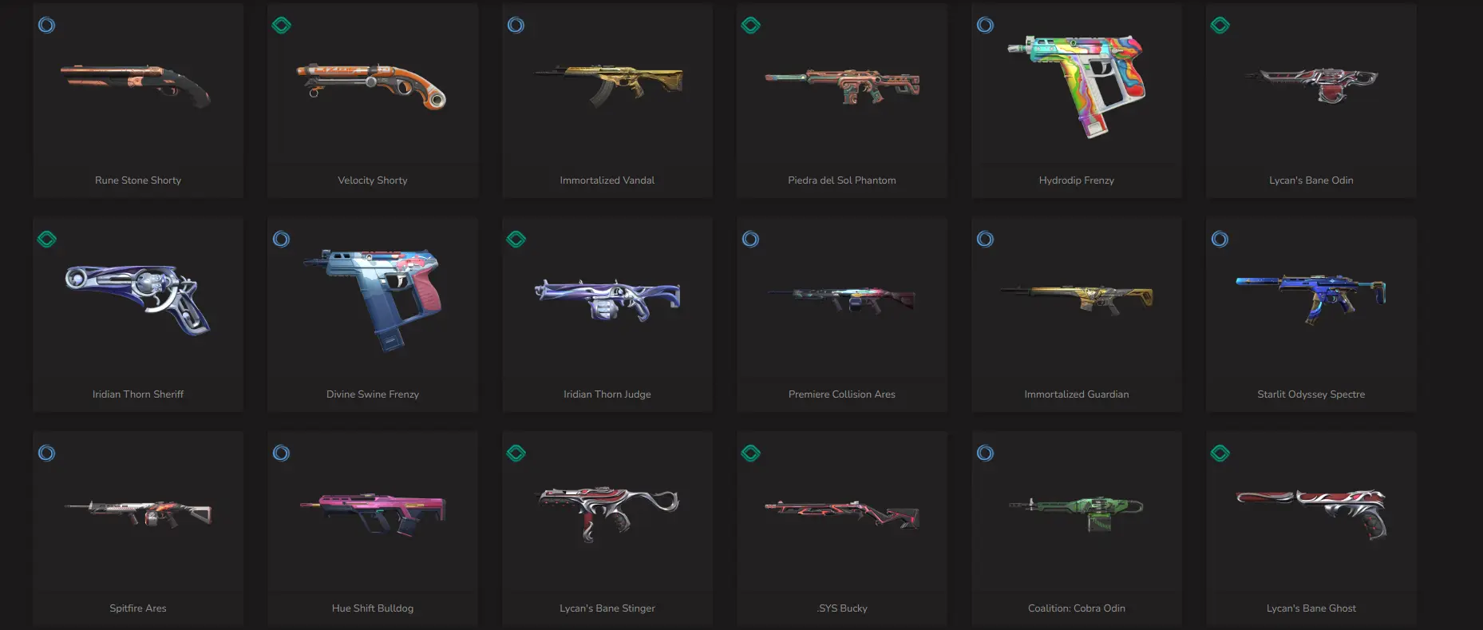This screenshot has width=1483, height=630.
Task: Click the blue tier icon on Hue Shift Bulldog
Action: (282, 454)
